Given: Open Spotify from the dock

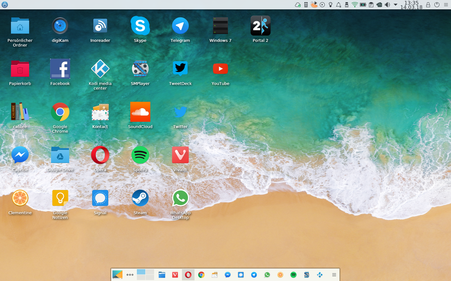Looking at the screenshot, I should pyautogui.click(x=293, y=275).
